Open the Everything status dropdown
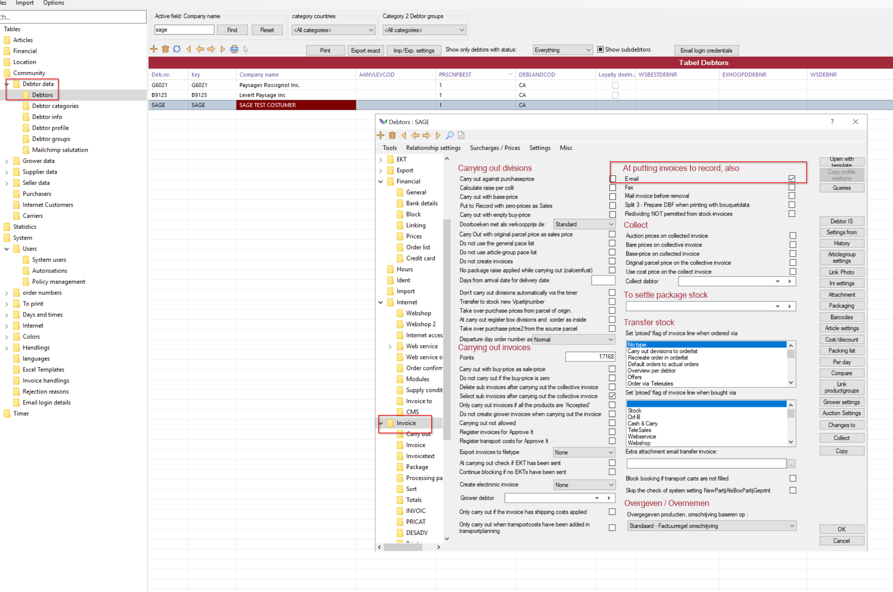Viewport: 893px width, 592px height. click(562, 50)
